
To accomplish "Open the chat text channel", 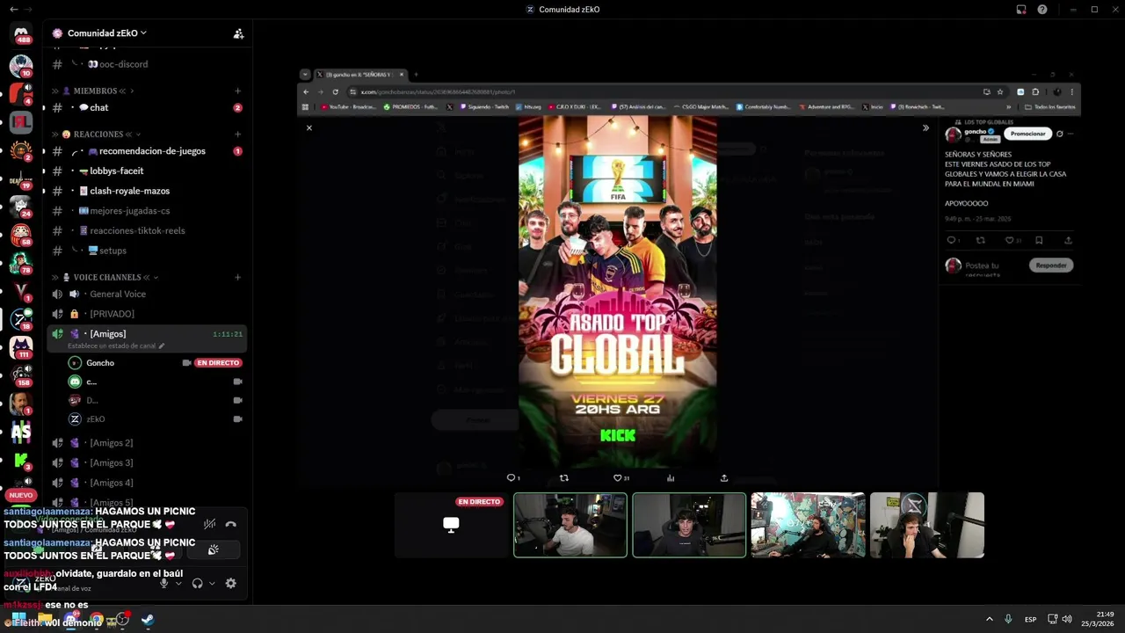I will (x=146, y=107).
